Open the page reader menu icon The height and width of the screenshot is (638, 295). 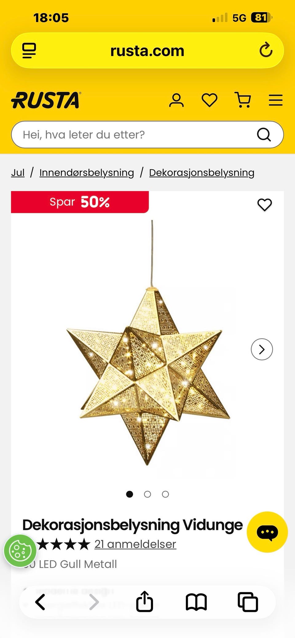click(x=29, y=51)
